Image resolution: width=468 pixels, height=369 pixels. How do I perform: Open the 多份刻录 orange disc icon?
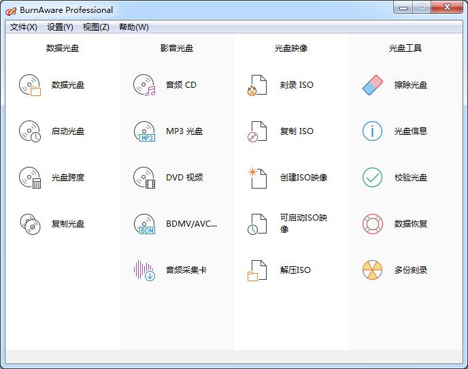pyautogui.click(x=372, y=270)
